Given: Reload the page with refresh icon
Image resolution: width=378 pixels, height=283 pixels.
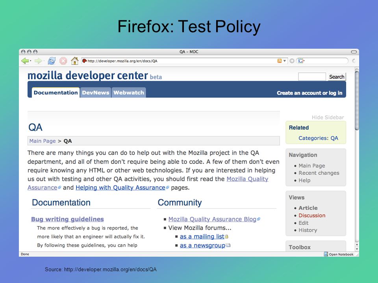Looking at the screenshot, I should (x=52, y=61).
